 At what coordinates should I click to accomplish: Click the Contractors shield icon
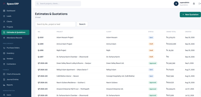pyautogui.click(x=4, y=64)
